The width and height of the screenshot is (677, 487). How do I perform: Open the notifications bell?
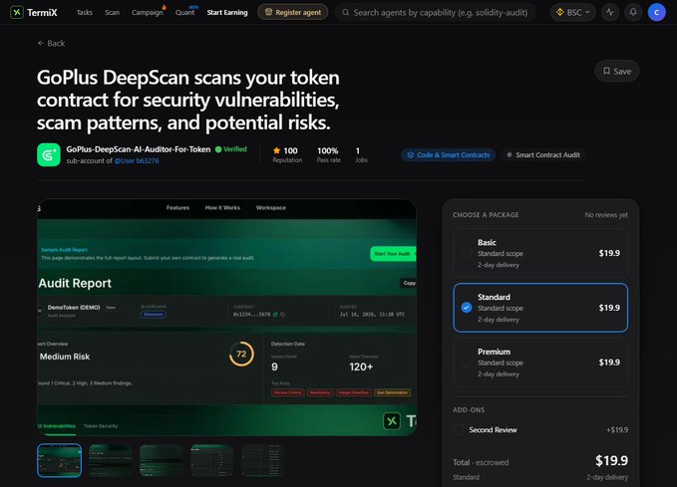633,12
